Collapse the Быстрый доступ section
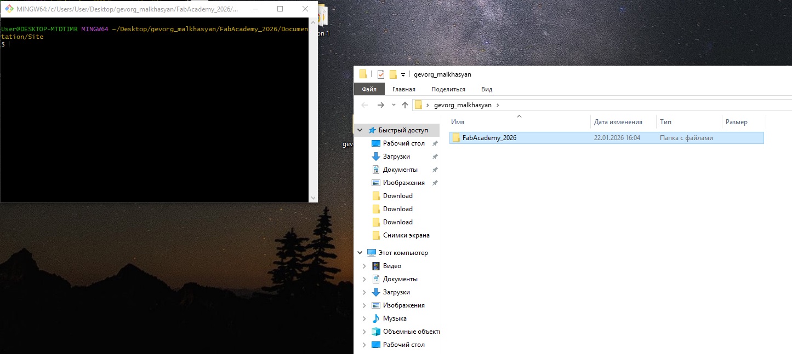 (x=360, y=130)
